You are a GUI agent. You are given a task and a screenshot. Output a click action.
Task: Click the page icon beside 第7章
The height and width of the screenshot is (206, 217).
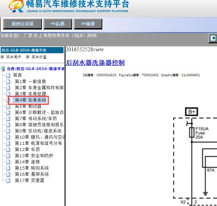point(8,119)
